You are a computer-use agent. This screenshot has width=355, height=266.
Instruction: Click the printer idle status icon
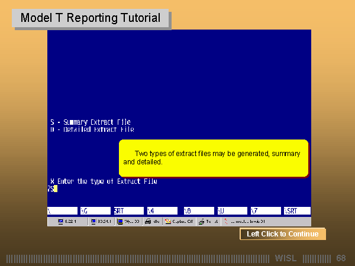(x=152, y=222)
